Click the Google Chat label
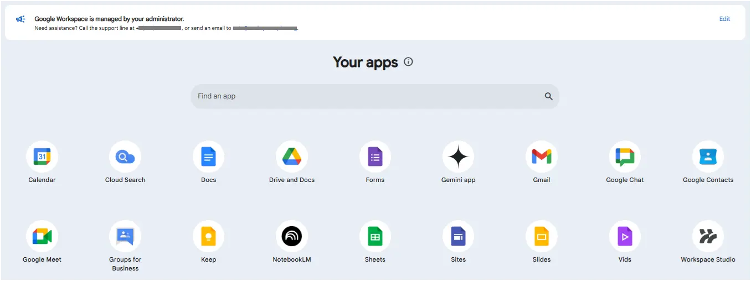 pyautogui.click(x=625, y=180)
